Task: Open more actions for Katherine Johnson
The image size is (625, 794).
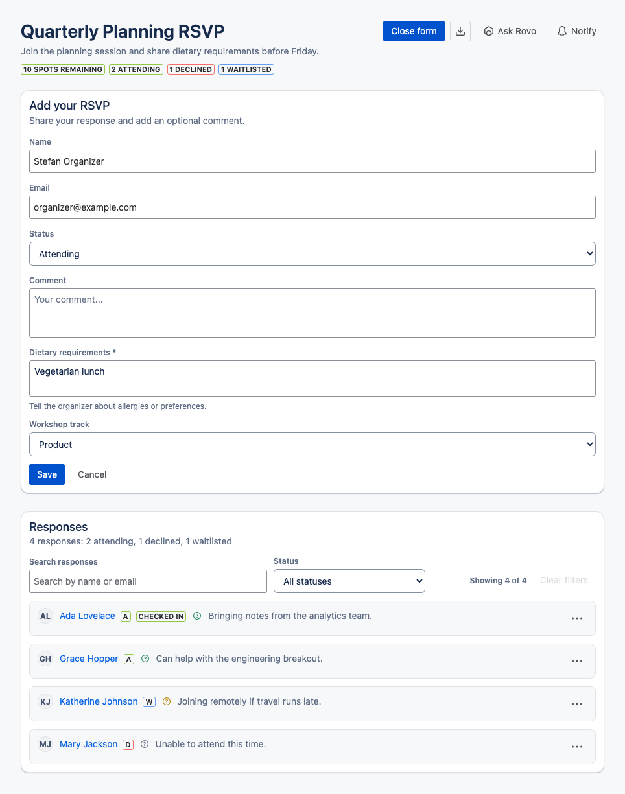Action: [577, 704]
